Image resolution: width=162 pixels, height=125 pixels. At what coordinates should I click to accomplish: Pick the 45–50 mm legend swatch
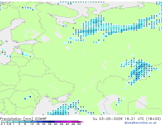click(x=75, y=122)
